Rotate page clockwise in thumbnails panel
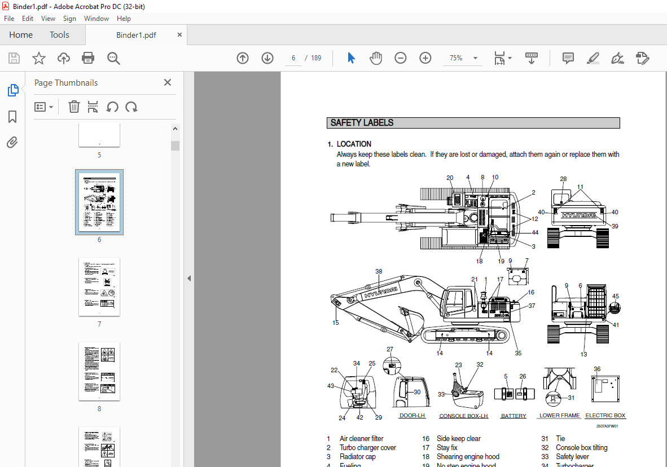 (x=131, y=107)
